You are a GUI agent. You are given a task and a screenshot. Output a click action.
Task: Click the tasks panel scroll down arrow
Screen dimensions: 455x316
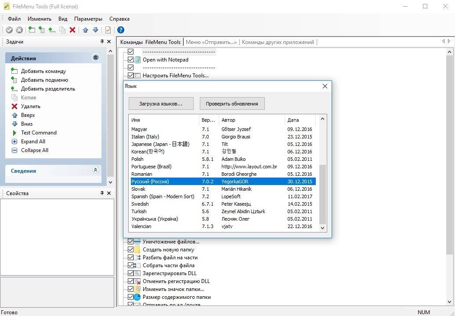(x=110, y=182)
